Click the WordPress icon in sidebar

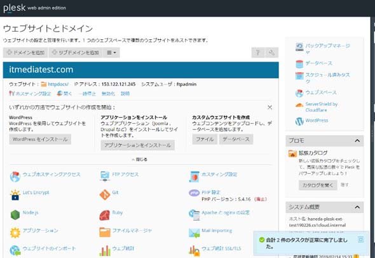coord(299,121)
